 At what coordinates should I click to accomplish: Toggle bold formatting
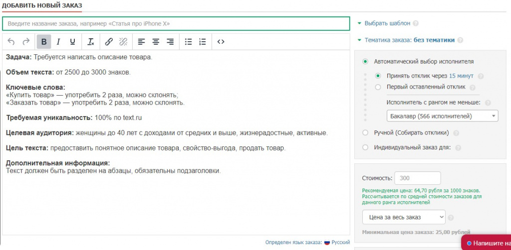coord(44,42)
